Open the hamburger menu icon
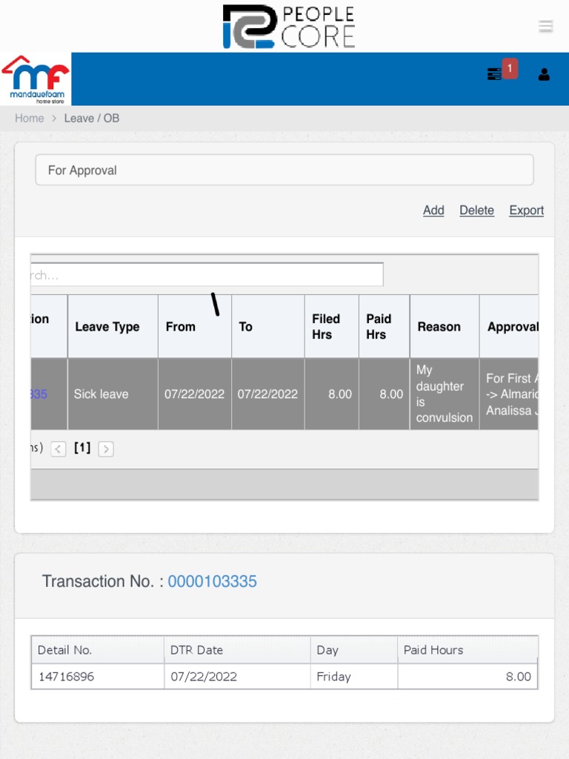 pyautogui.click(x=546, y=26)
